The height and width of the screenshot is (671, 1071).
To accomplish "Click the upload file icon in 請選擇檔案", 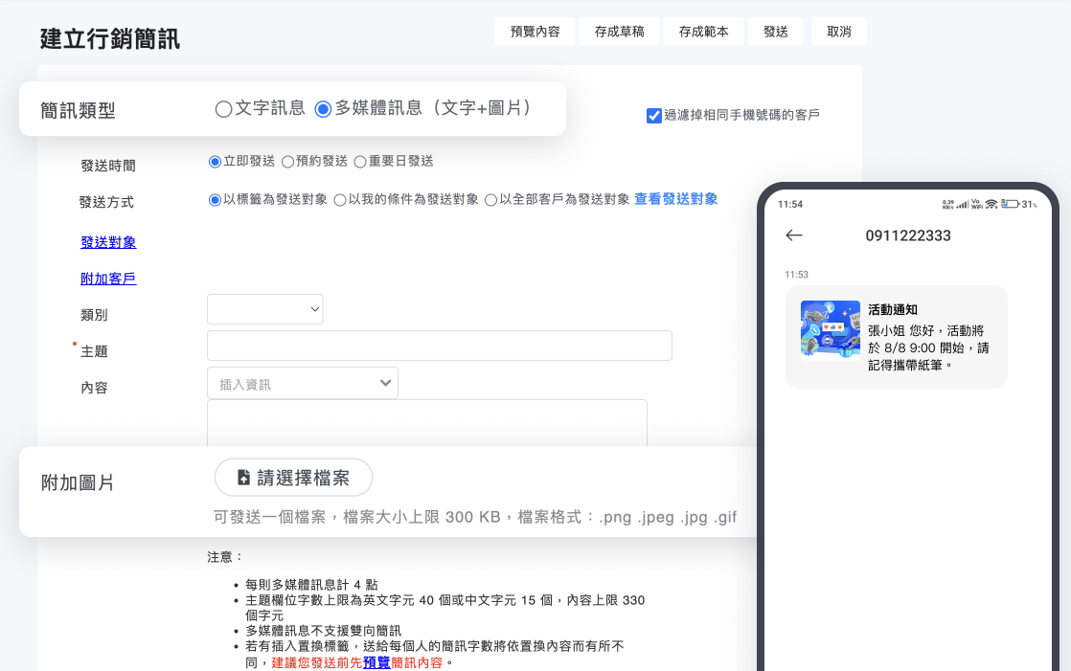I will 243,478.
